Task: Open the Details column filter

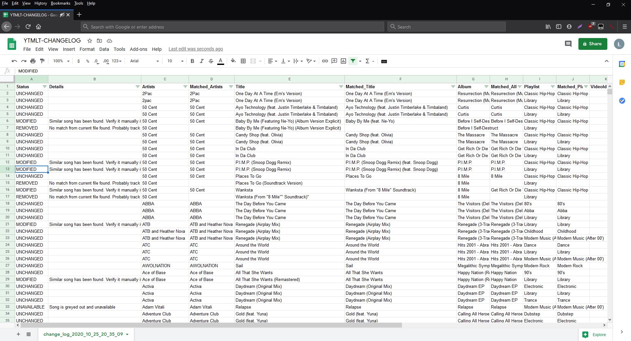Action: [x=137, y=87]
